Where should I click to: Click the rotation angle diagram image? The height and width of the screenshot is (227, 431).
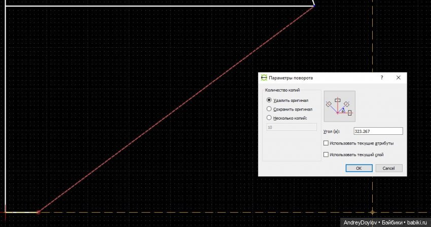pyautogui.click(x=339, y=106)
